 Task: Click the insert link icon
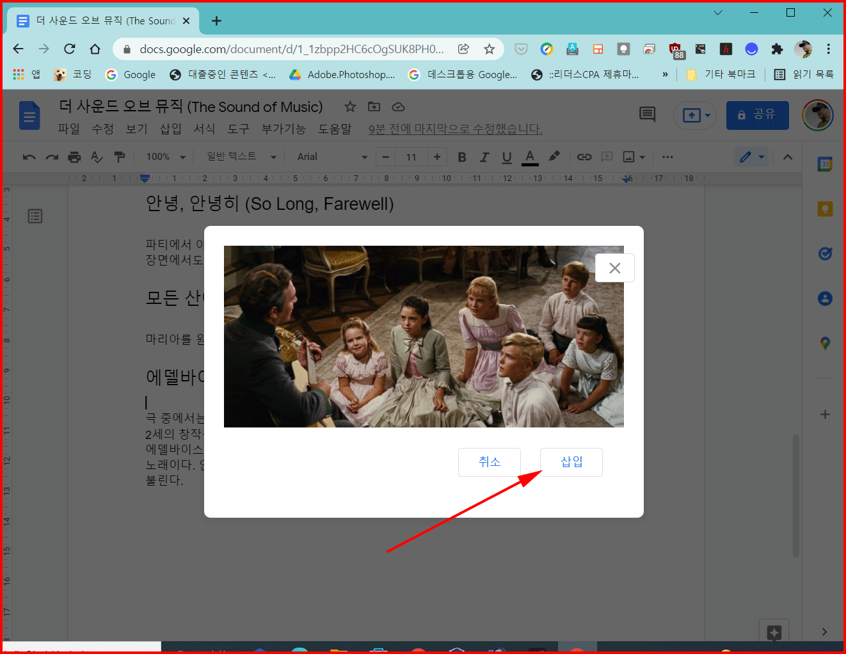pos(584,157)
